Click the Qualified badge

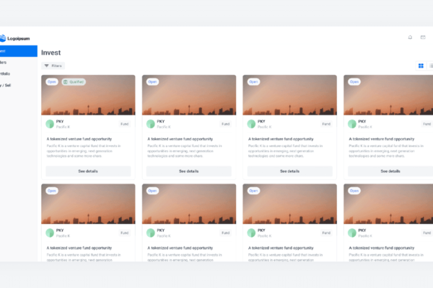74,82
